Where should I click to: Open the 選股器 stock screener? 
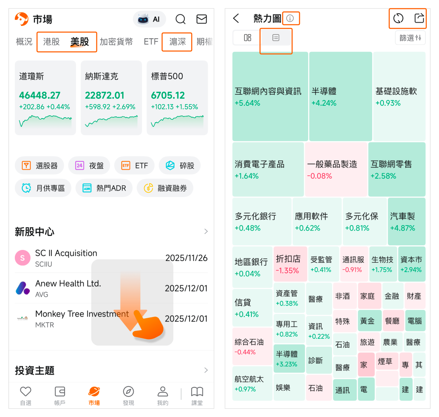pos(39,165)
